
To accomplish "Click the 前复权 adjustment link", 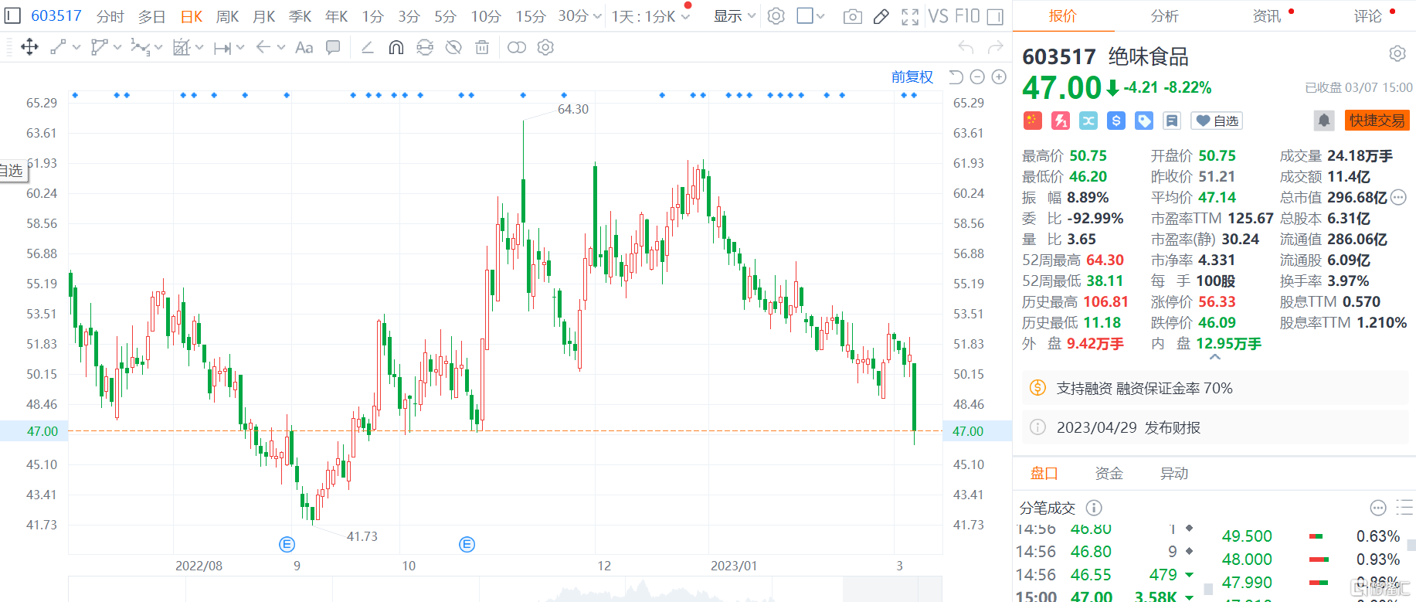I will pos(912,77).
